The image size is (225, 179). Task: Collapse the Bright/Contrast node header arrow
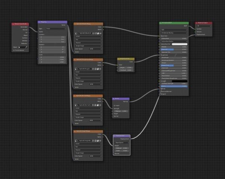119,59
